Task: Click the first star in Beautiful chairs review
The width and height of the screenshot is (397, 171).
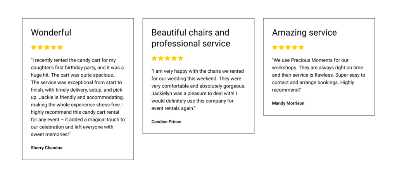Action: tap(154, 58)
